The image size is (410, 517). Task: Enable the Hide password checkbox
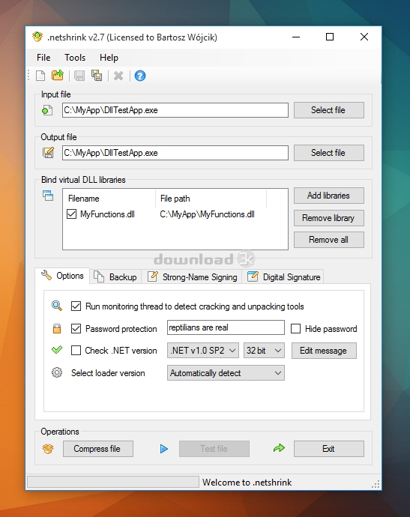295,329
